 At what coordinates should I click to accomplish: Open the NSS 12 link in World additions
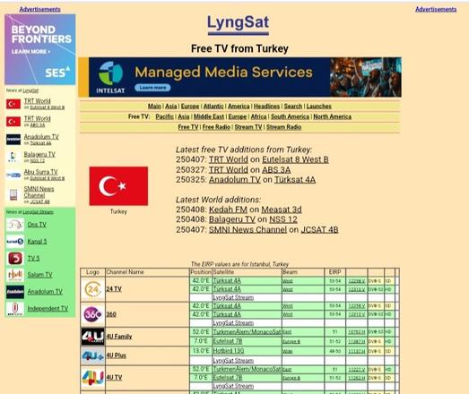(283, 219)
